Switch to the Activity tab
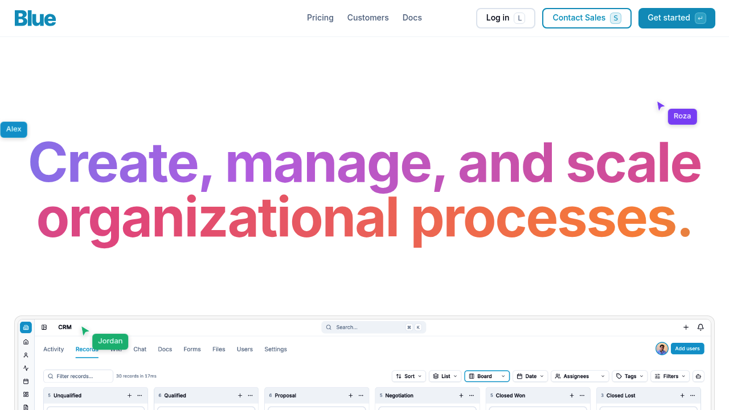The width and height of the screenshot is (729, 410). coord(54,349)
